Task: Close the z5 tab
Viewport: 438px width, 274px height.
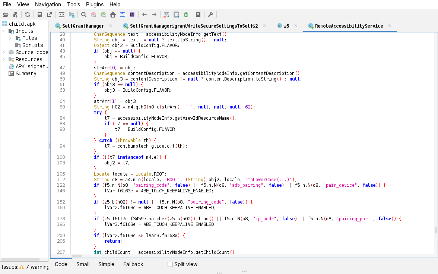Action: [x=296, y=26]
